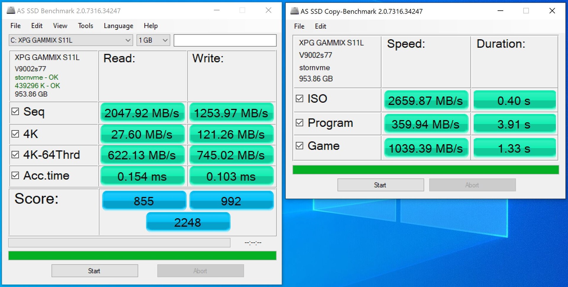Open the Help menu
This screenshot has height=287, width=568.
click(151, 26)
